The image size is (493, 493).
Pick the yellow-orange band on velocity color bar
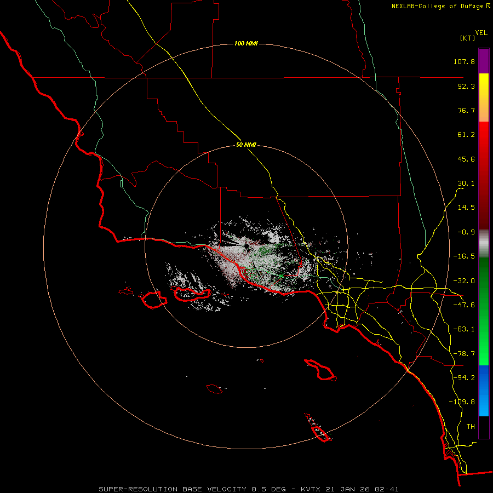click(484, 98)
